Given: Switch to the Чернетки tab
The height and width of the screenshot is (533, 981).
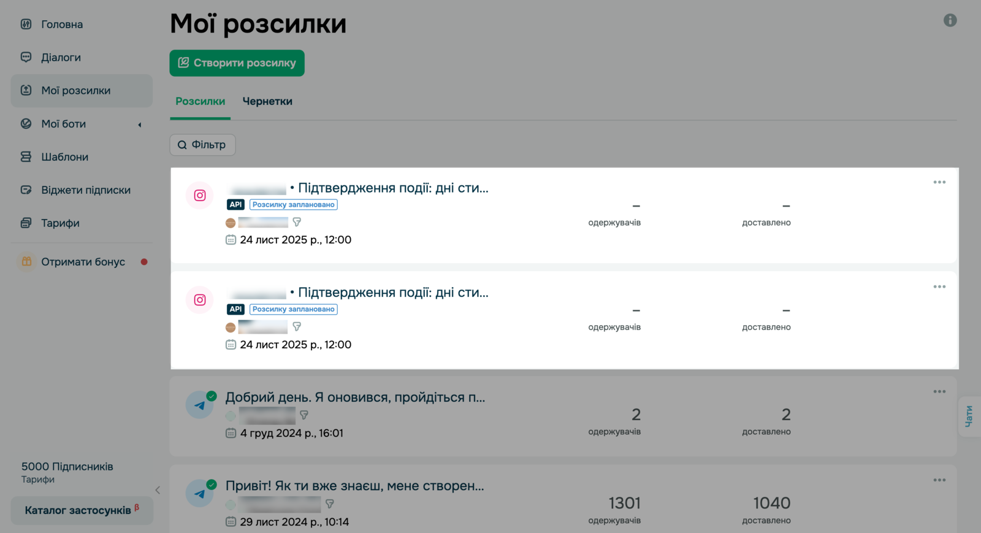Looking at the screenshot, I should click(x=267, y=101).
